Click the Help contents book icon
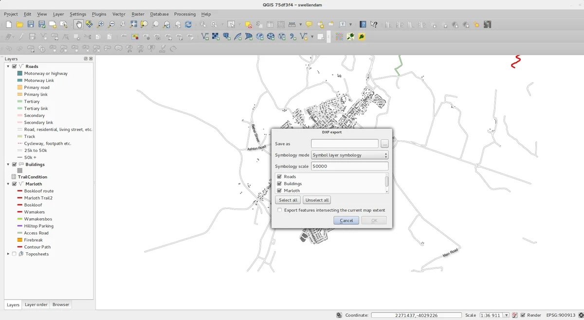Image resolution: width=584 pixels, height=320 pixels. point(363,24)
